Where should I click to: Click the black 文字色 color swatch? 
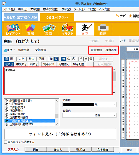[78, 104]
